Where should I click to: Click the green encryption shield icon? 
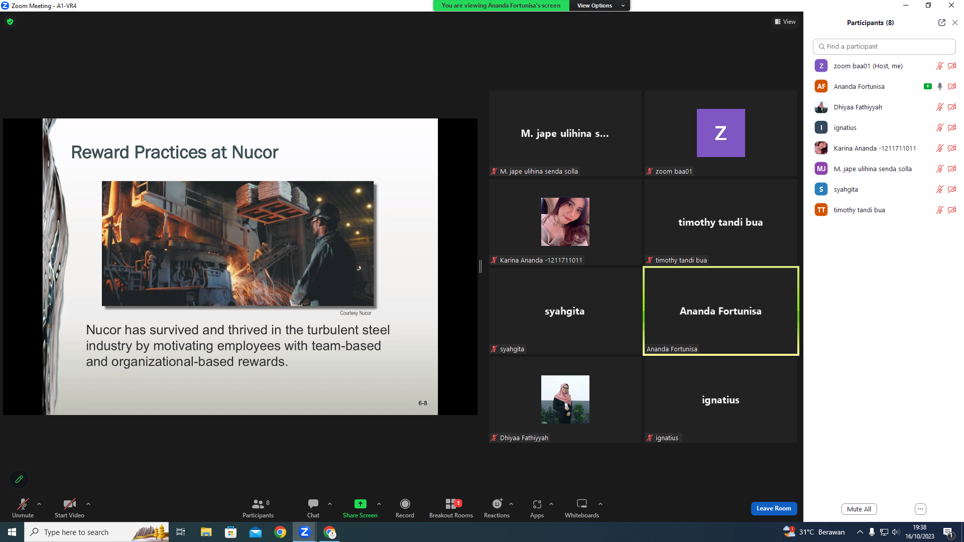coord(10,22)
